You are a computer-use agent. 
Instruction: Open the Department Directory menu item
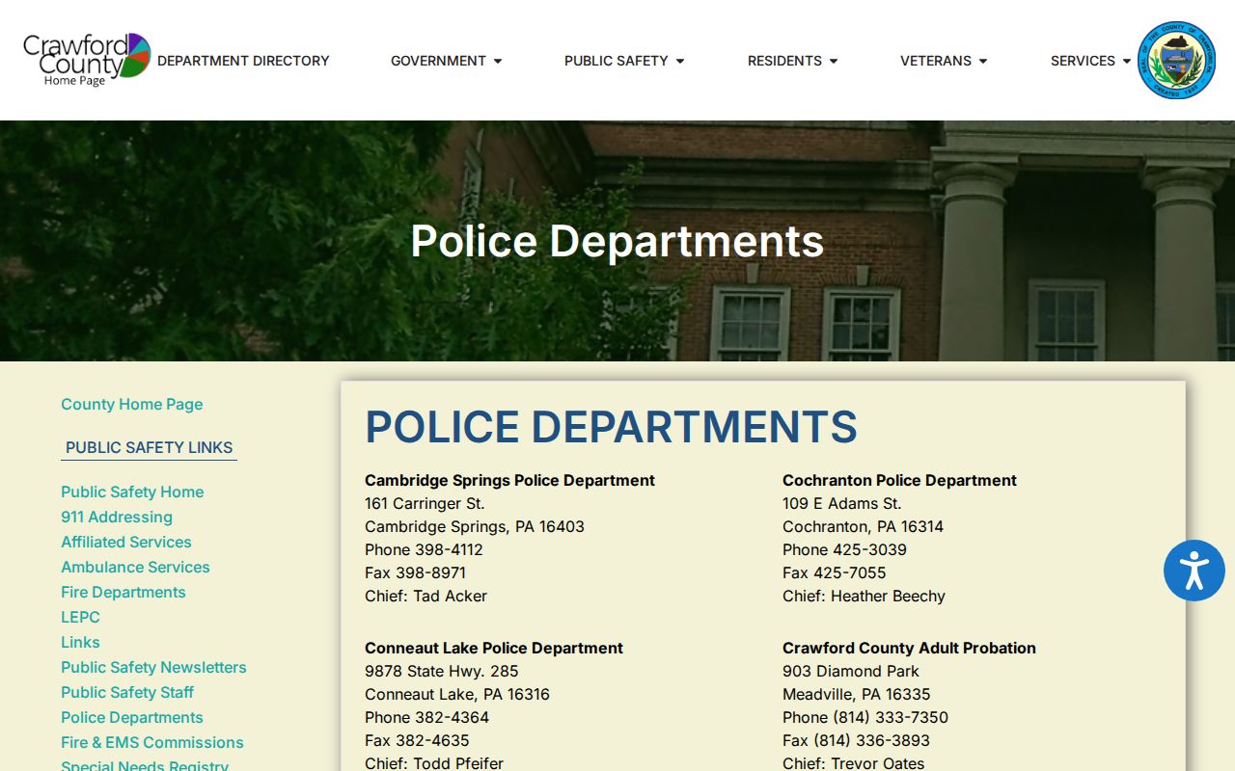click(x=243, y=61)
